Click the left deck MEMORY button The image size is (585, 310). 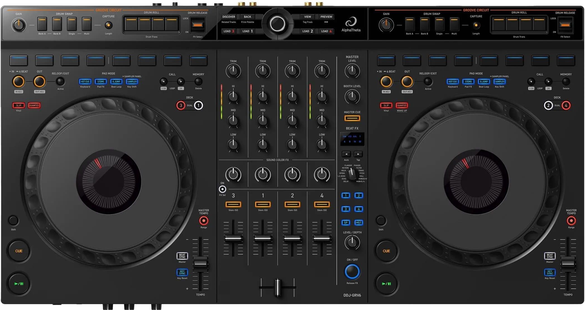pyautogui.click(x=198, y=81)
